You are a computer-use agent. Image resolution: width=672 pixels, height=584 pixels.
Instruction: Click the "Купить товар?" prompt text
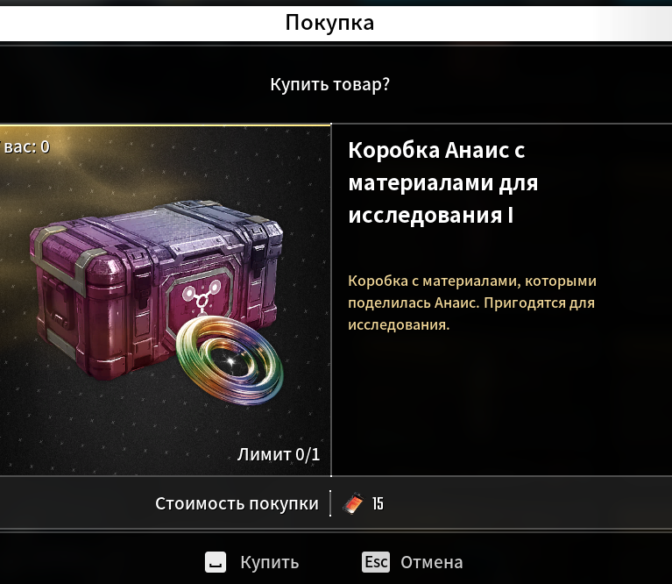[x=330, y=84]
